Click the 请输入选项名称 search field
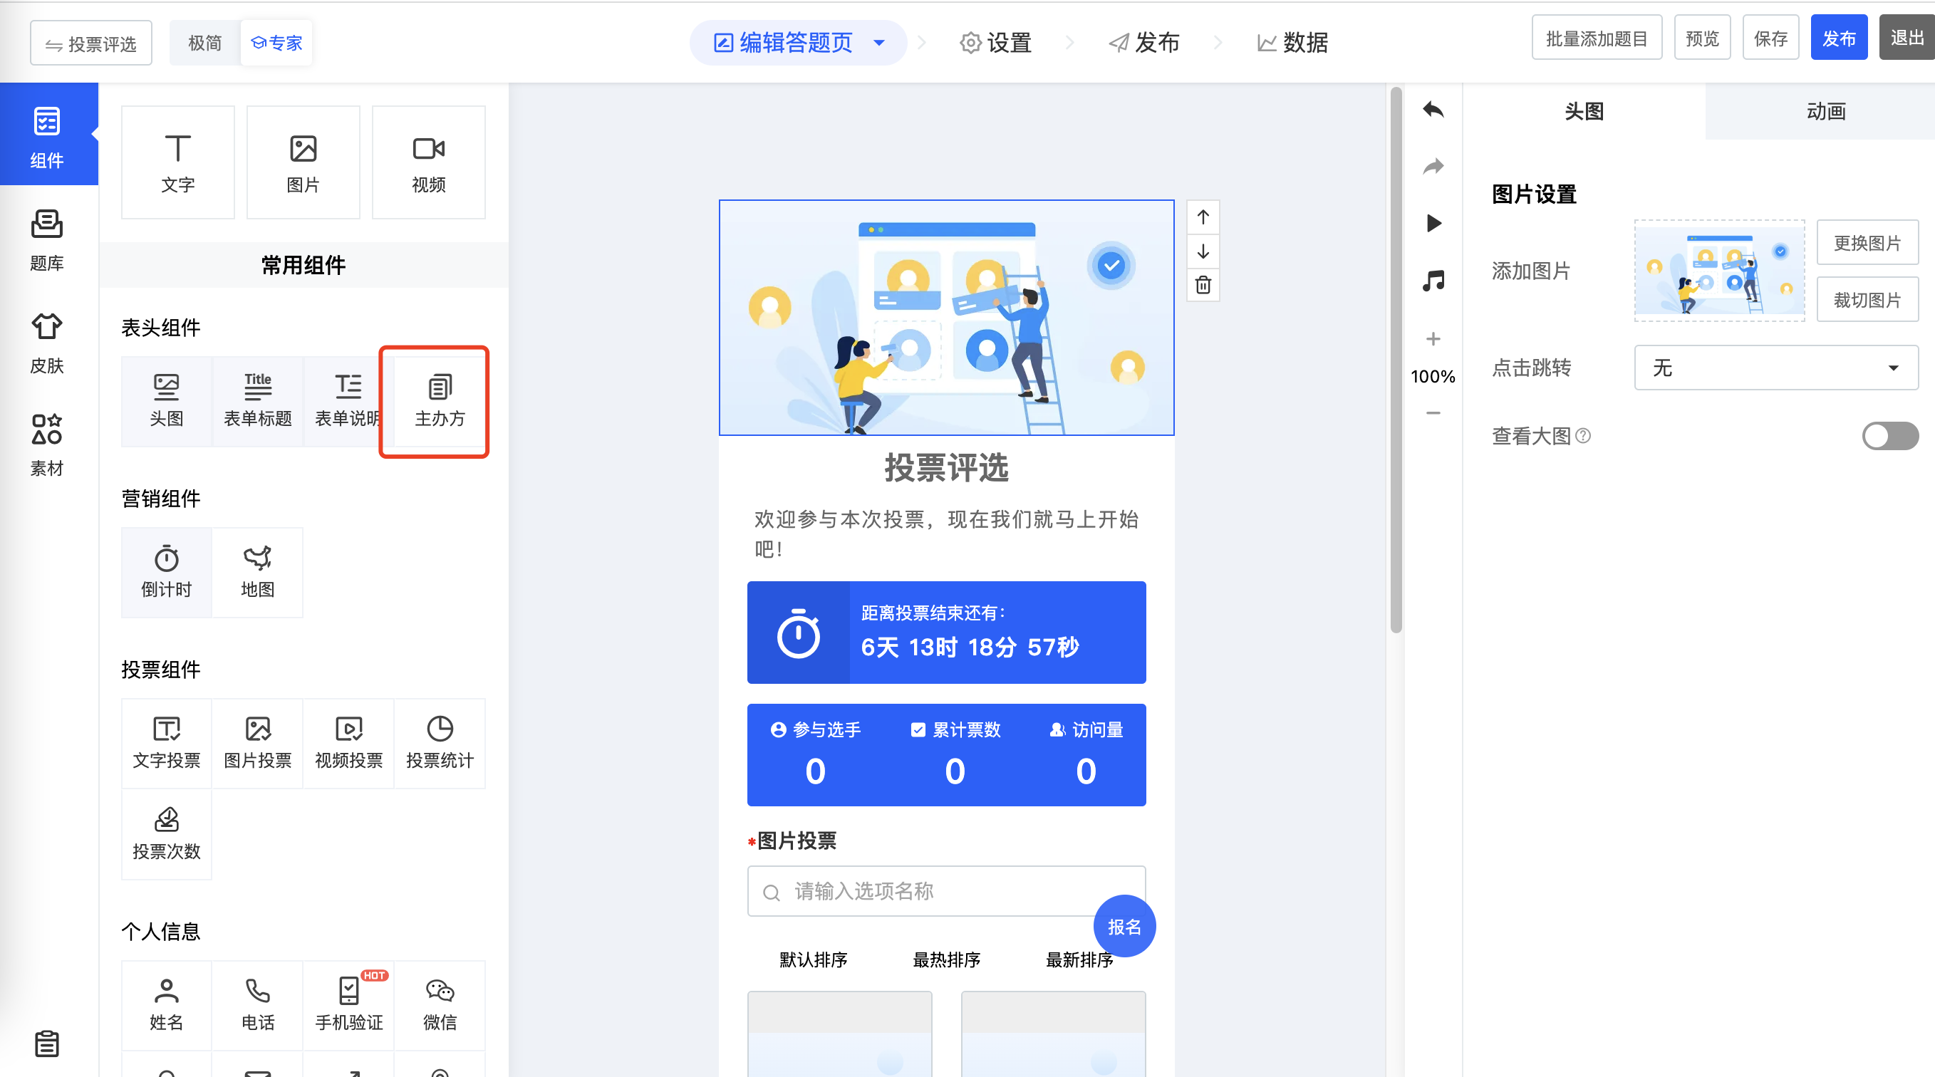 pos(945,892)
